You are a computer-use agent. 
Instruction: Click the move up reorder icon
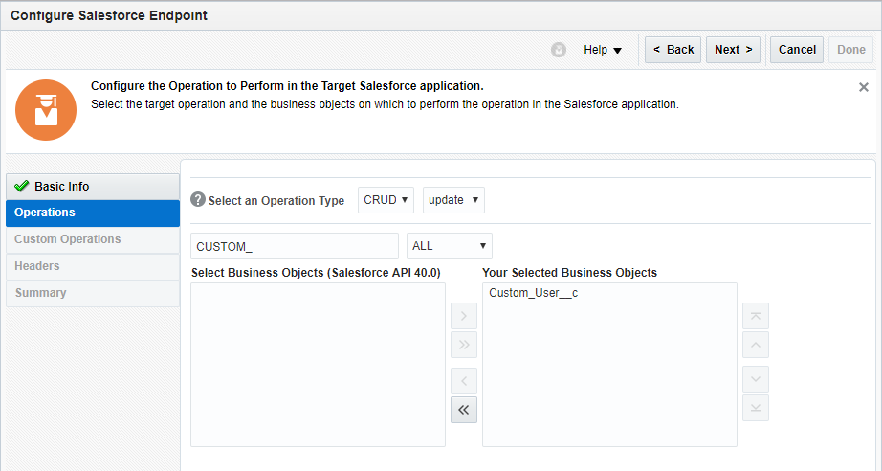point(756,345)
